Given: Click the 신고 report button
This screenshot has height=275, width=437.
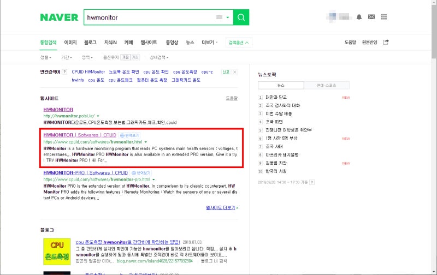Looking at the screenshot, I should [x=226, y=72].
